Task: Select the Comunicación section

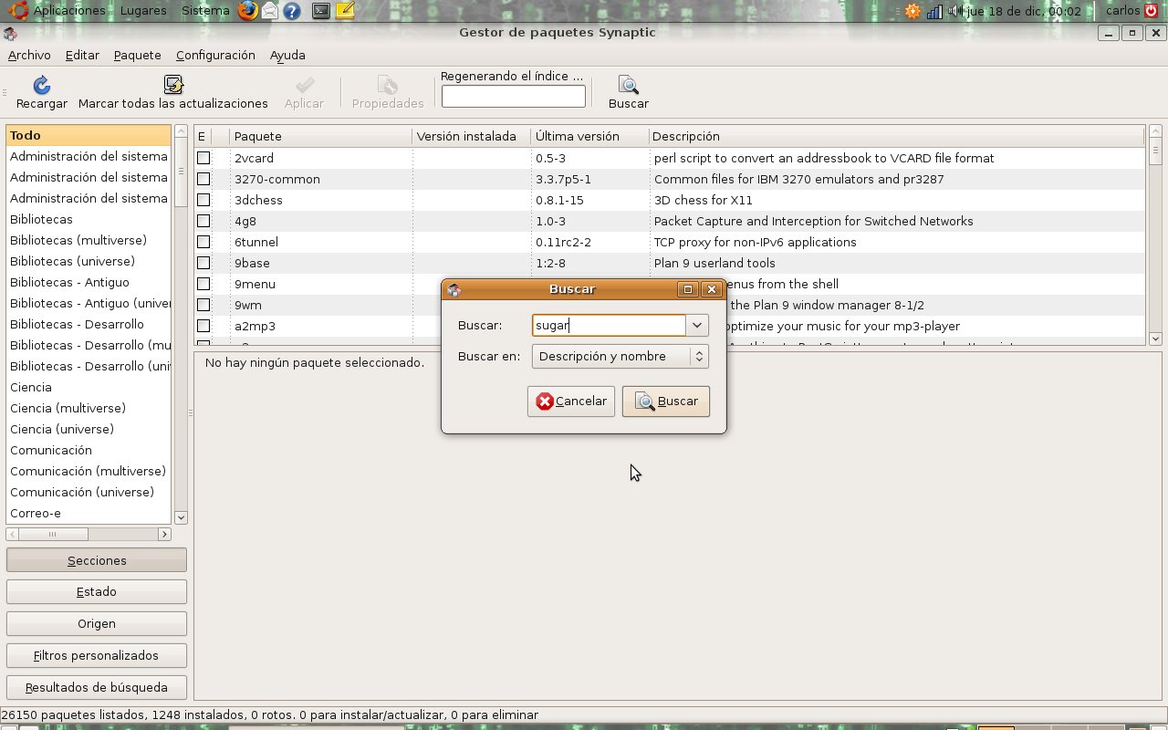Action: tap(89, 450)
